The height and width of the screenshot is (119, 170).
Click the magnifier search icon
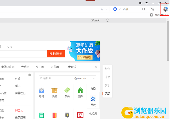click(x=144, y=9)
